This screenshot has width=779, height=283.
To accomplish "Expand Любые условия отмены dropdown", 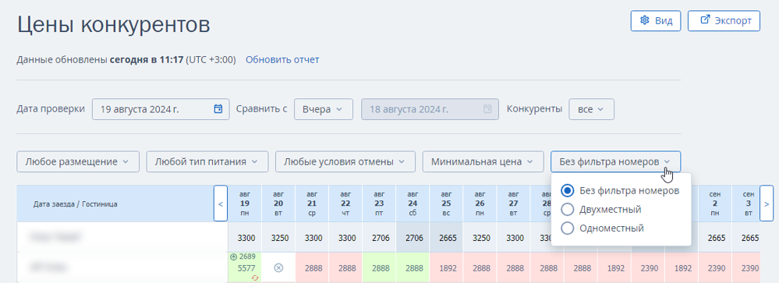I will coord(344,162).
